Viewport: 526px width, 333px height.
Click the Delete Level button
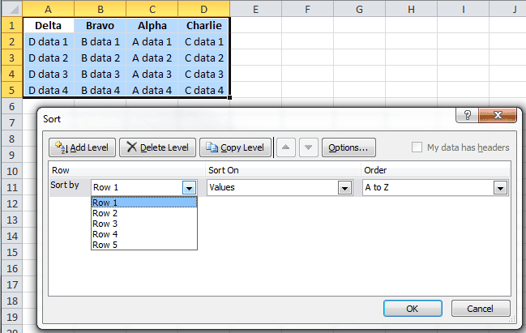158,147
